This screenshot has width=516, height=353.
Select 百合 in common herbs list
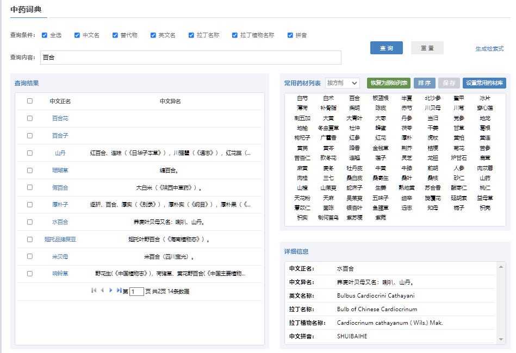(355, 98)
